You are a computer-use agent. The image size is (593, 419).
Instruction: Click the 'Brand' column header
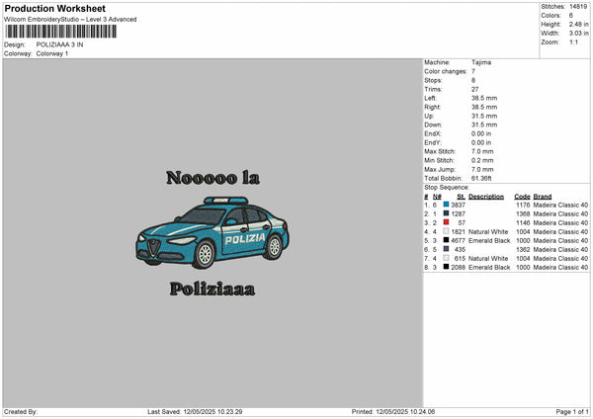pos(543,197)
